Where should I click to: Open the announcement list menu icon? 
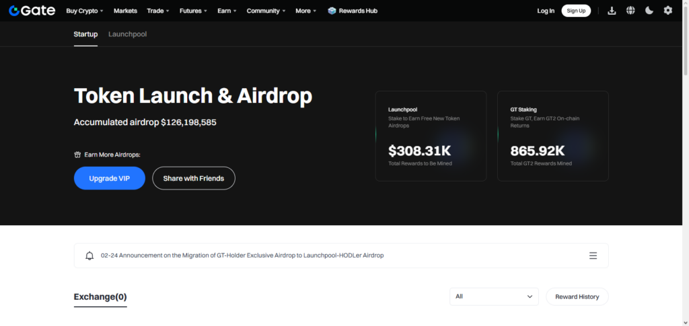pyautogui.click(x=593, y=255)
